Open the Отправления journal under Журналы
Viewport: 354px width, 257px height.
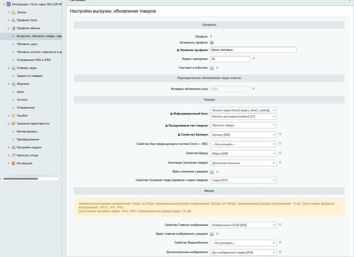[x=26, y=108]
